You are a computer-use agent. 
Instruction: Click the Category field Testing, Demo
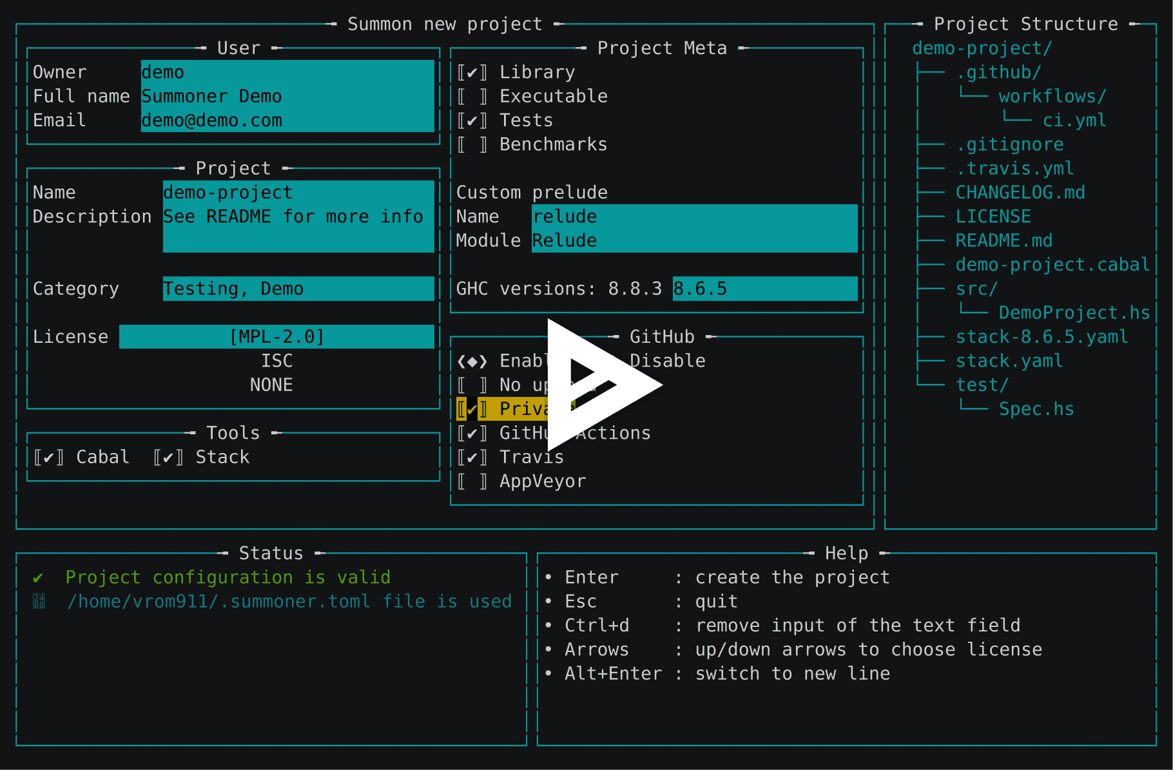pyautogui.click(x=298, y=289)
